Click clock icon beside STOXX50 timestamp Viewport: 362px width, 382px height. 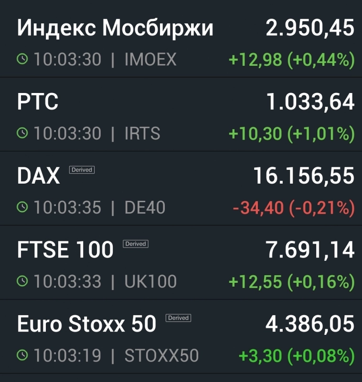coord(22,355)
